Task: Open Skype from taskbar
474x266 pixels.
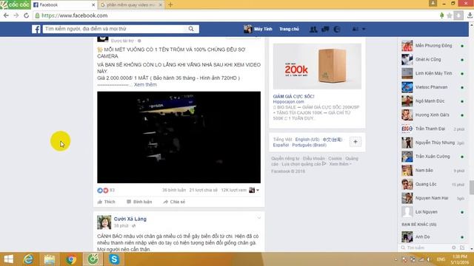Action: pos(114,259)
